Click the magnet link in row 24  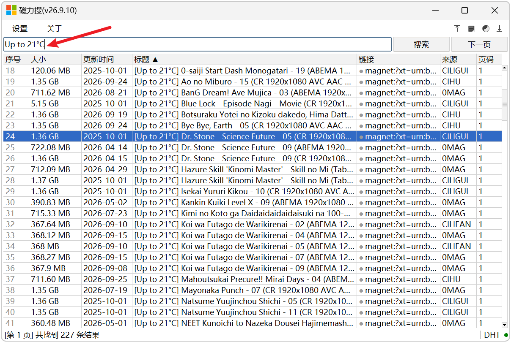[398, 136]
